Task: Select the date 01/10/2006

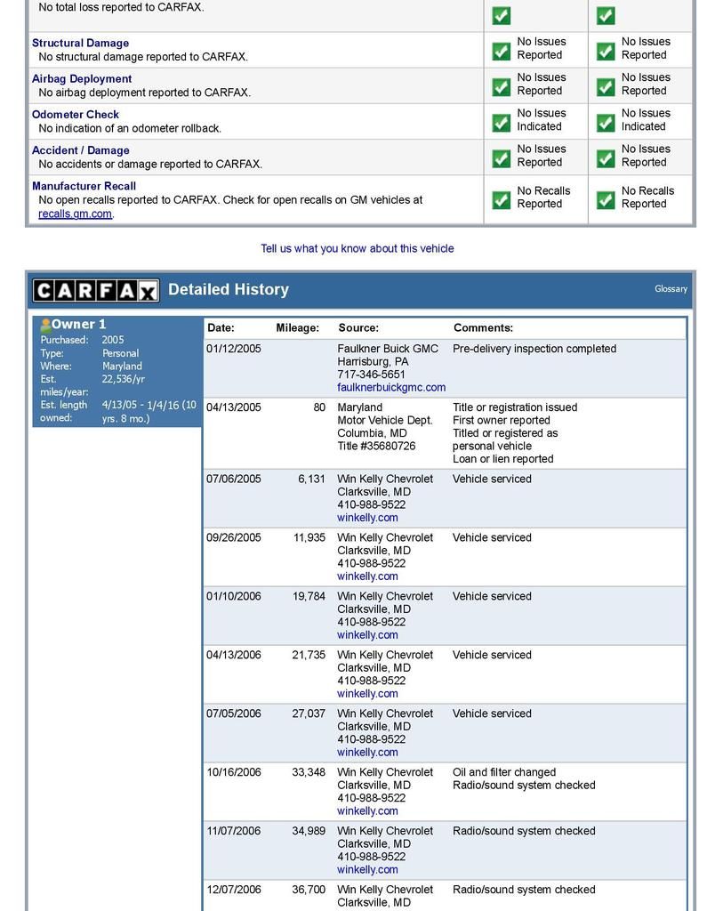Action: (234, 596)
